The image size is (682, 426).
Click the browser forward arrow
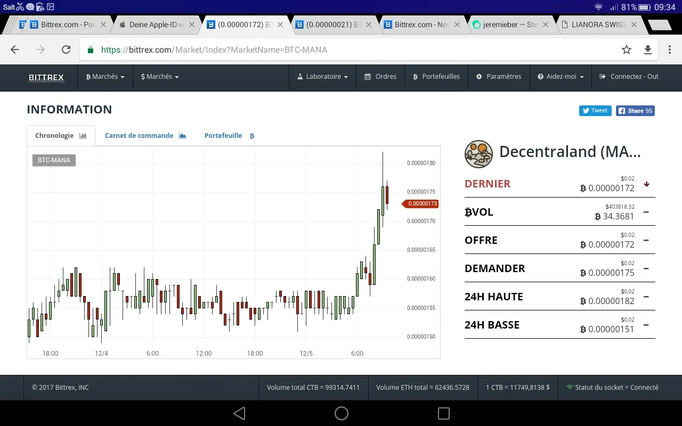pos(40,50)
